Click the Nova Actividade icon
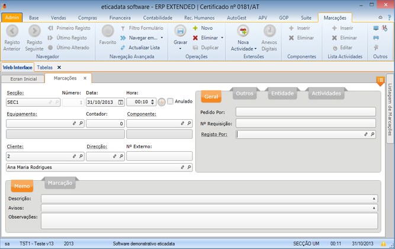Screen dimensions: 395x249 click(243, 32)
